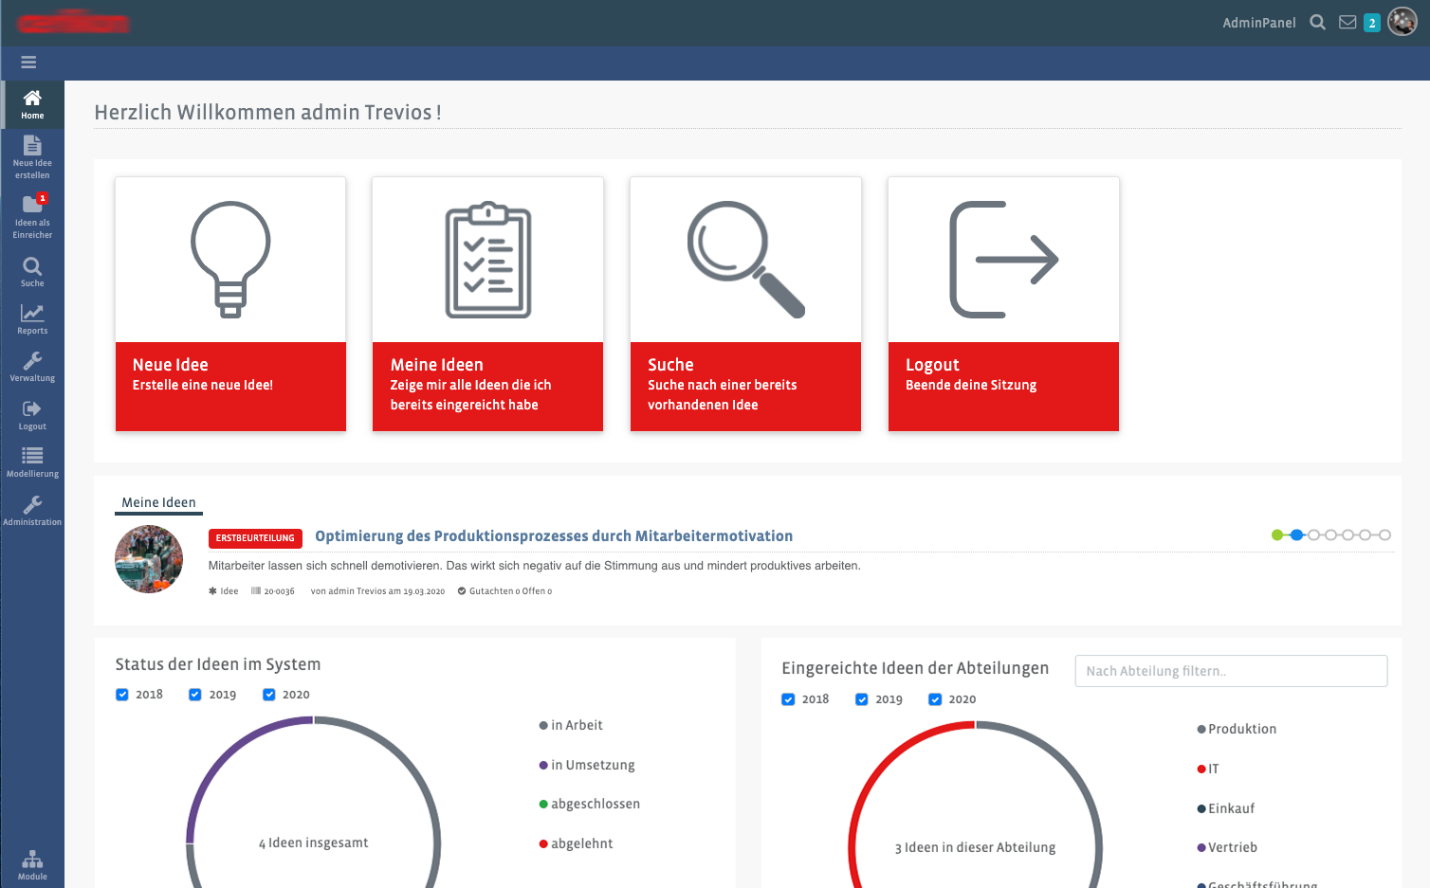The width and height of the screenshot is (1430, 888).
Task: Open Module icon at sidebar bottom
Action: [x=32, y=864]
